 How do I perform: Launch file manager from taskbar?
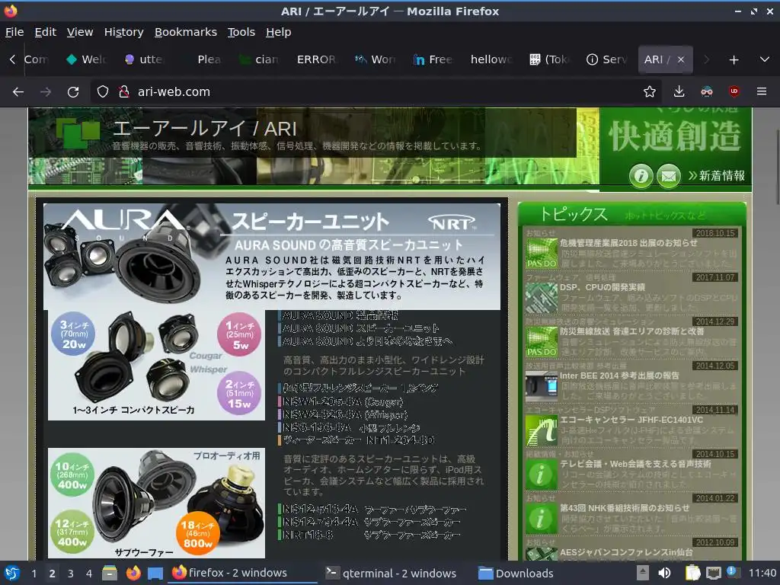click(x=110, y=573)
